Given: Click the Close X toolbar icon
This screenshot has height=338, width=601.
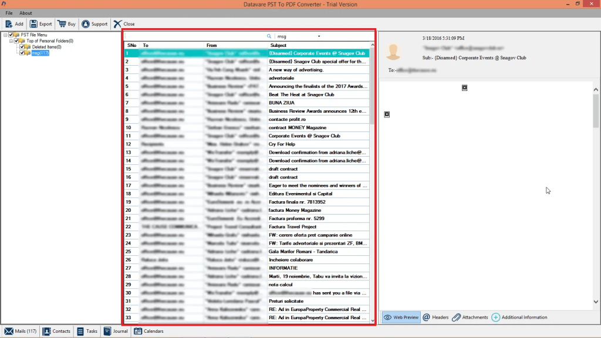Looking at the screenshot, I should (x=117, y=24).
